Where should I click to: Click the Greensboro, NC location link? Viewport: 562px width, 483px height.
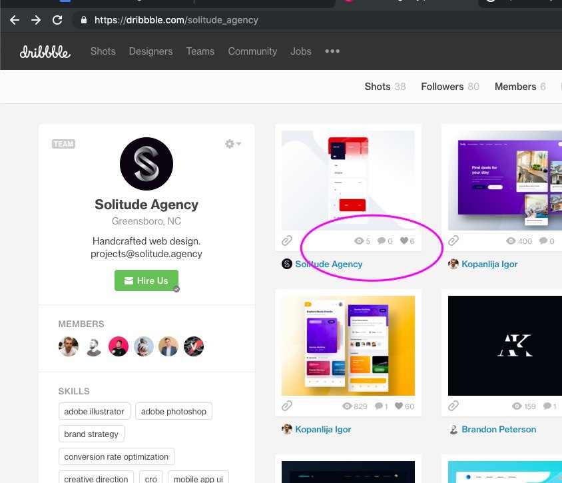146,221
